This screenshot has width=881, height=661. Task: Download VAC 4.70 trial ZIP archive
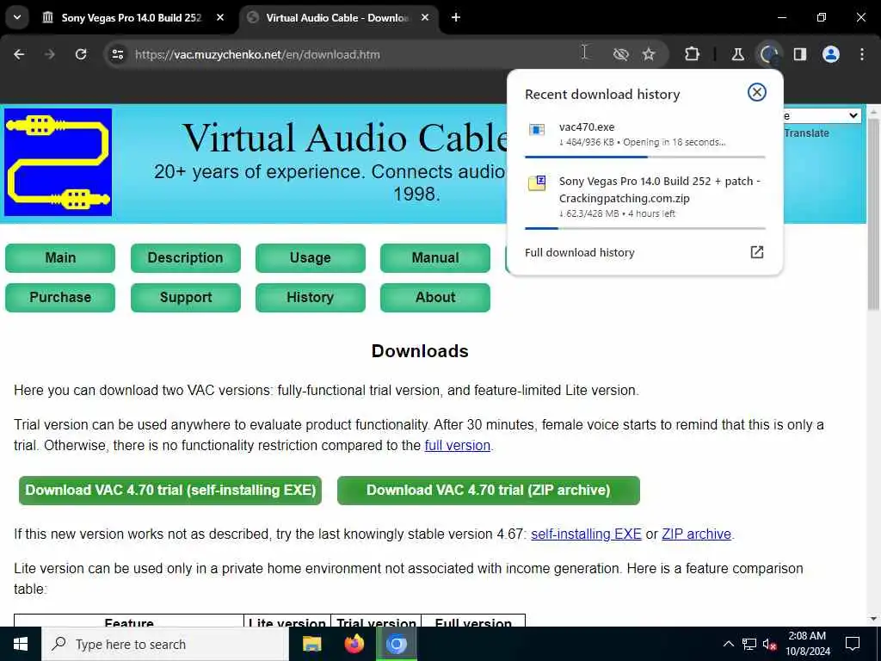[x=489, y=490]
